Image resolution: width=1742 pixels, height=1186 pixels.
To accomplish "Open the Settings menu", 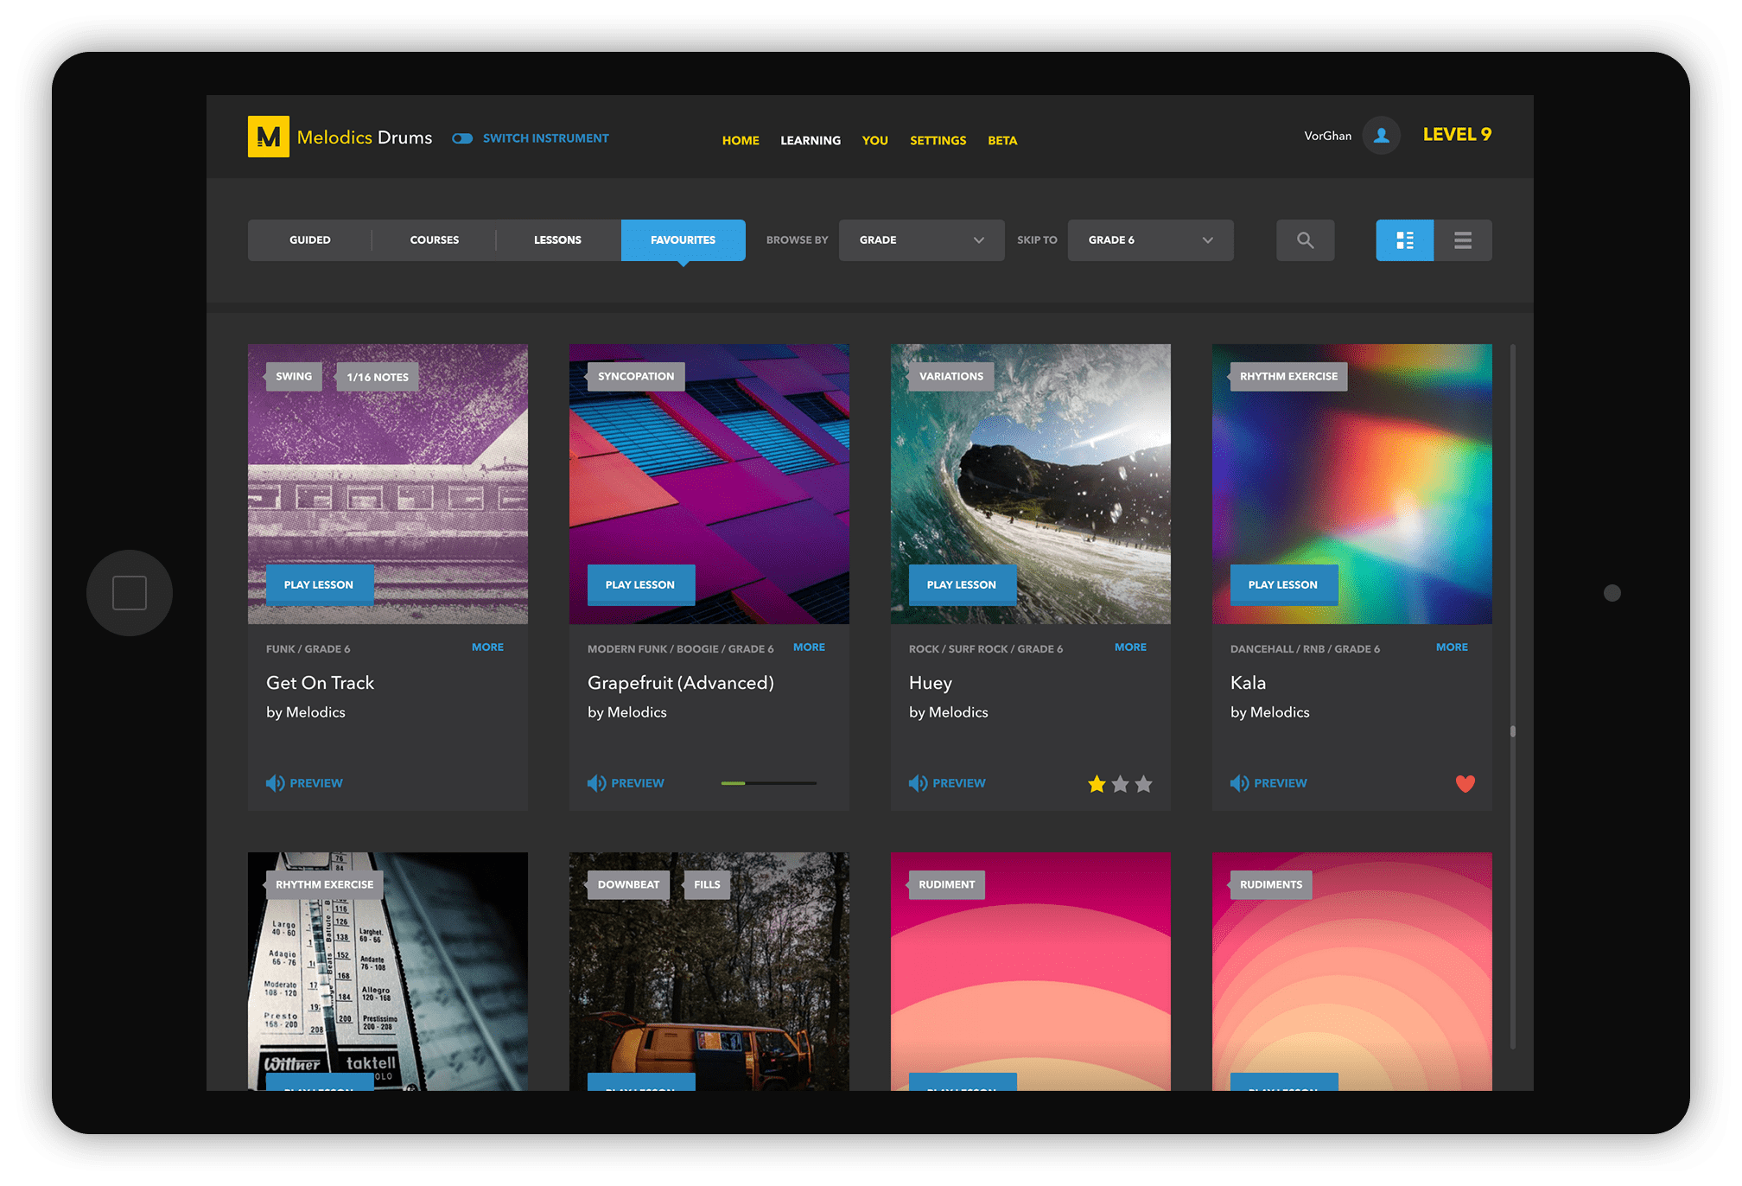I will 938,140.
